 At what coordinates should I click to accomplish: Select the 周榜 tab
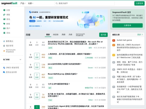(64, 35)
